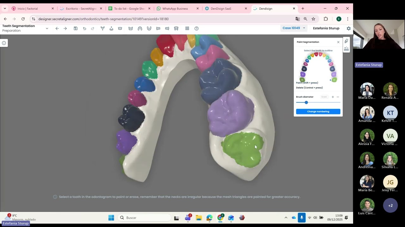Click the Chrome address bar URL

(x=103, y=19)
